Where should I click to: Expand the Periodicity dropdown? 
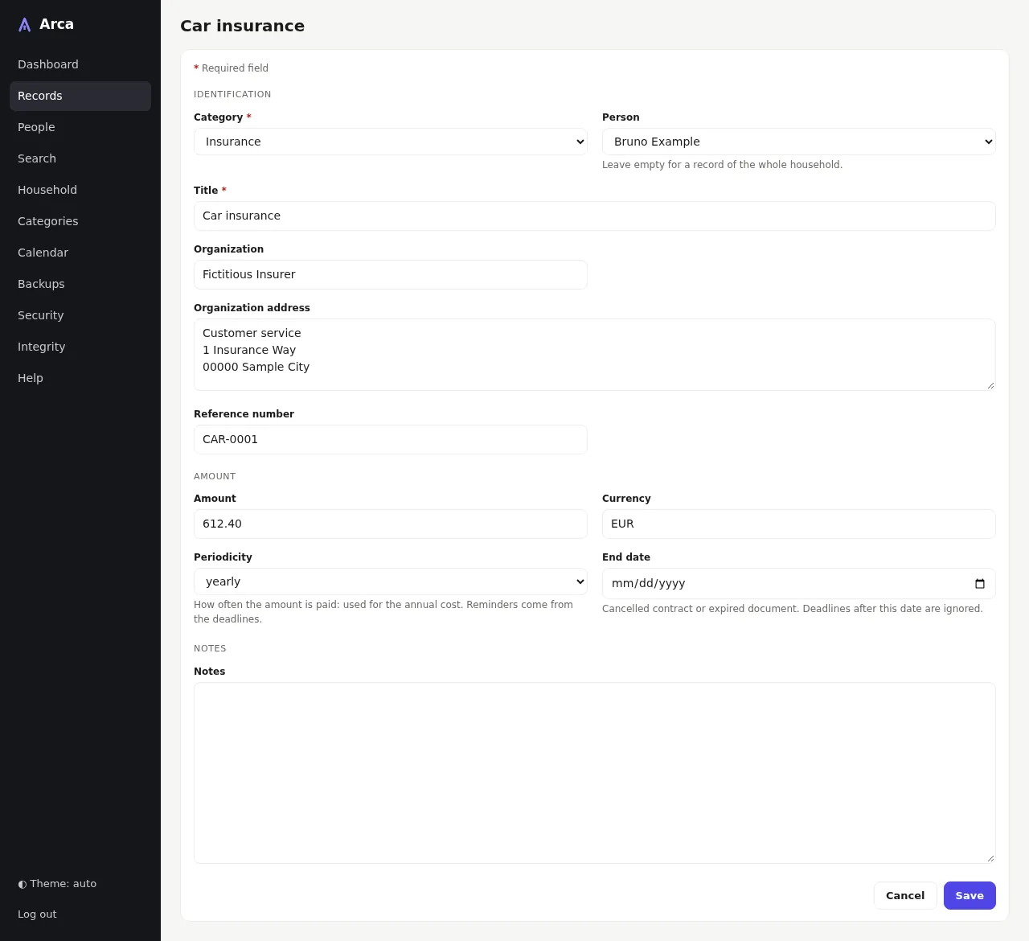coord(391,581)
